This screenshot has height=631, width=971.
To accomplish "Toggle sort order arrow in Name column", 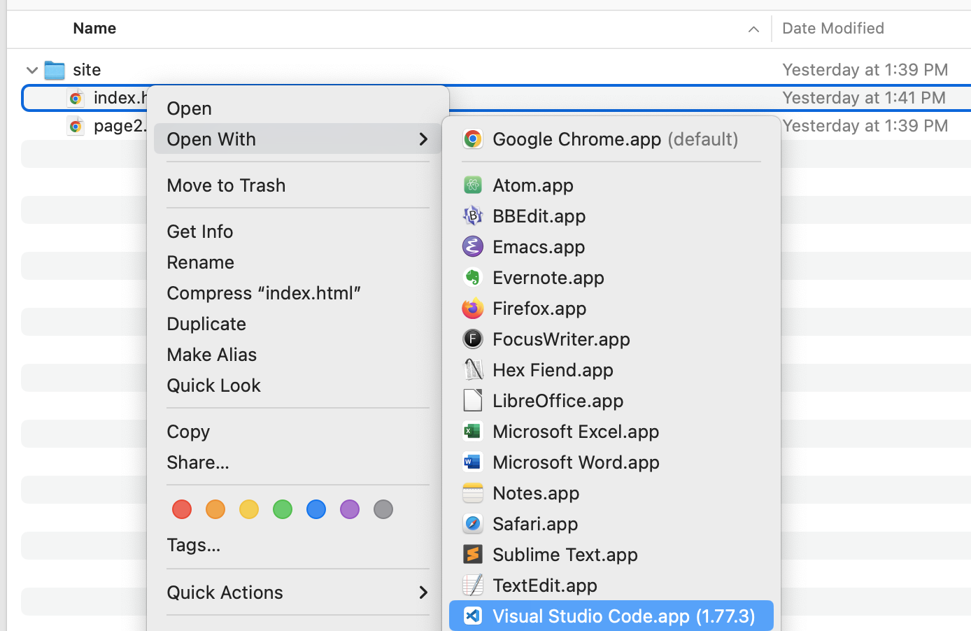I will (x=753, y=29).
